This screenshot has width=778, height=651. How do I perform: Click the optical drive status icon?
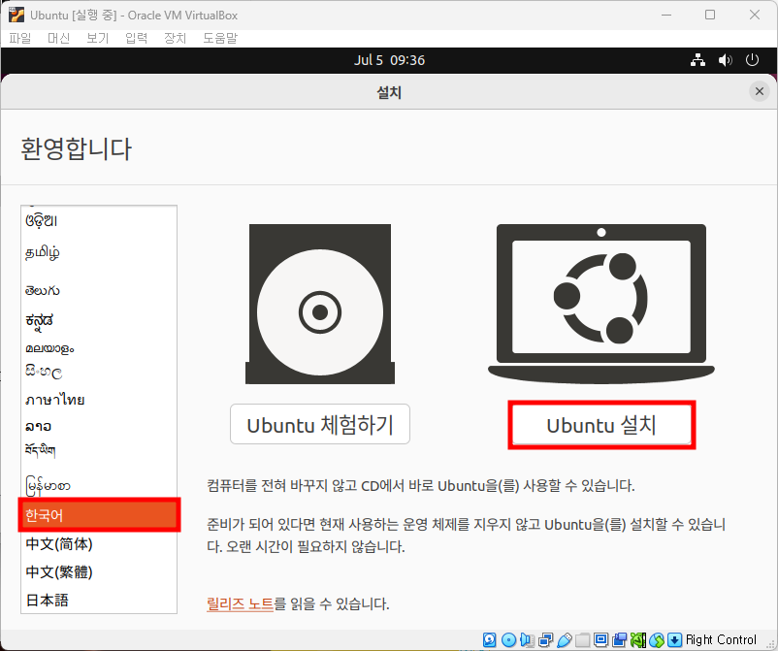point(508,639)
